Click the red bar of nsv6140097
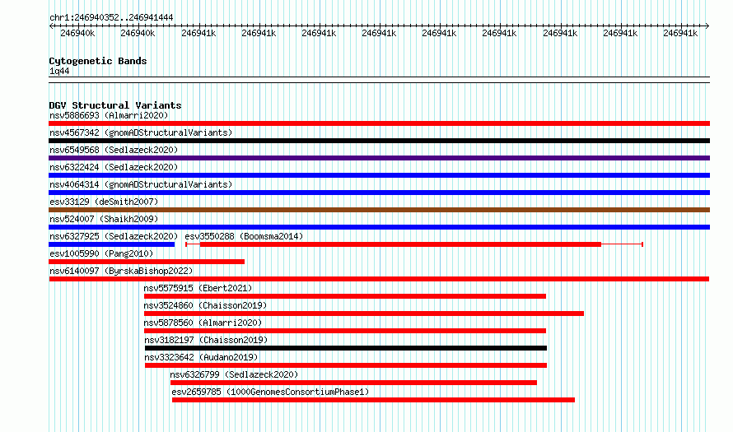 tap(379, 279)
